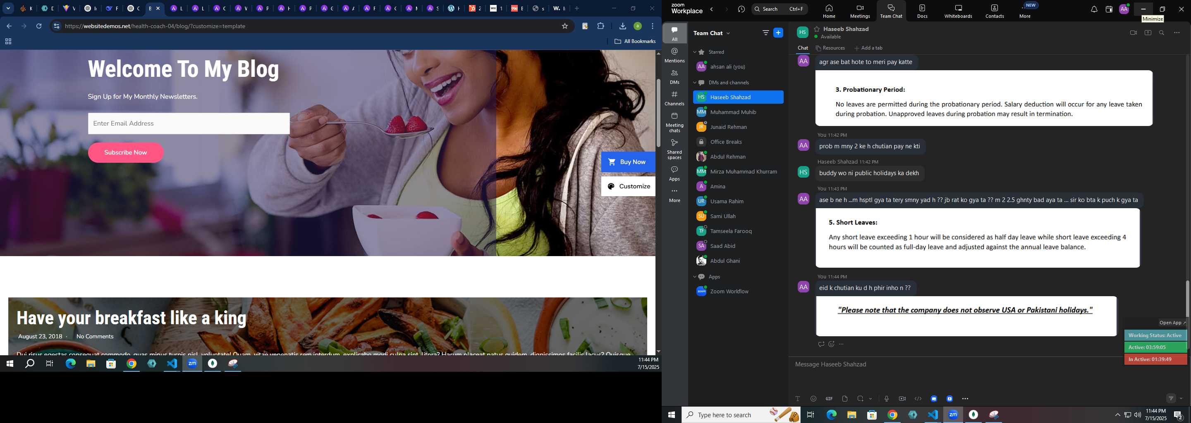Open emoji picker in composer
The height and width of the screenshot is (423, 1191).
pos(813,399)
